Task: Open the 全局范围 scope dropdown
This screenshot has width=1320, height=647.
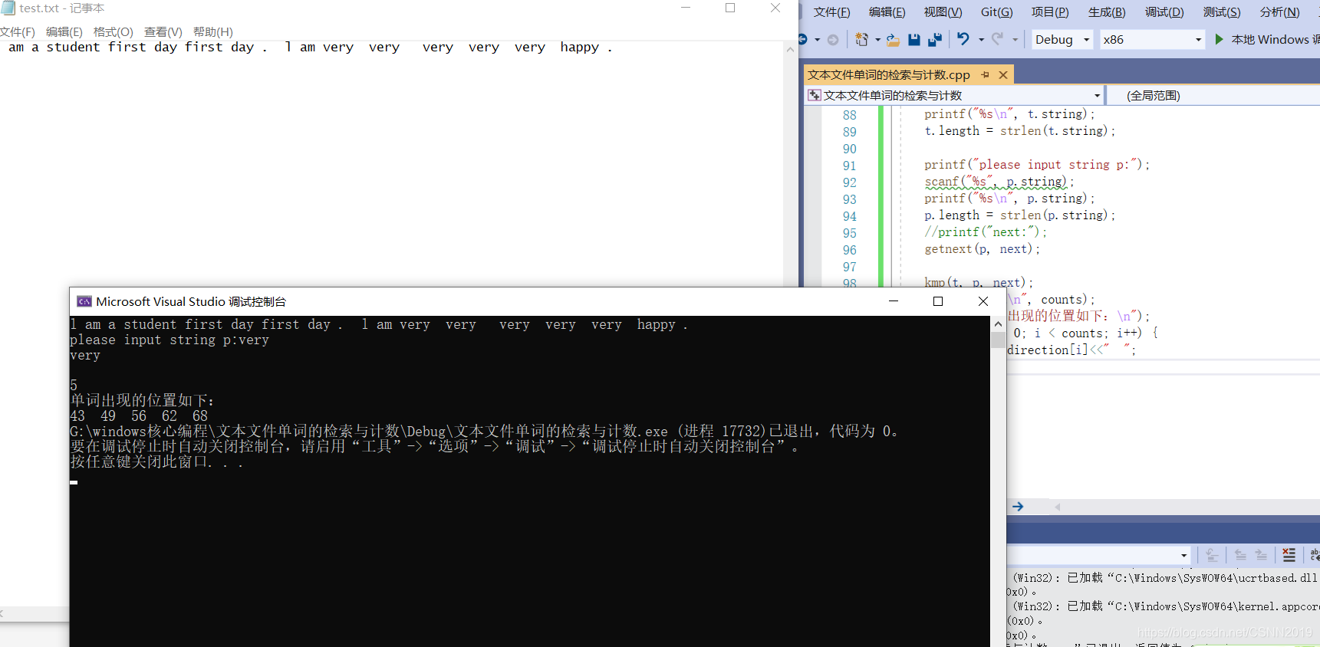Action: pos(1213,95)
